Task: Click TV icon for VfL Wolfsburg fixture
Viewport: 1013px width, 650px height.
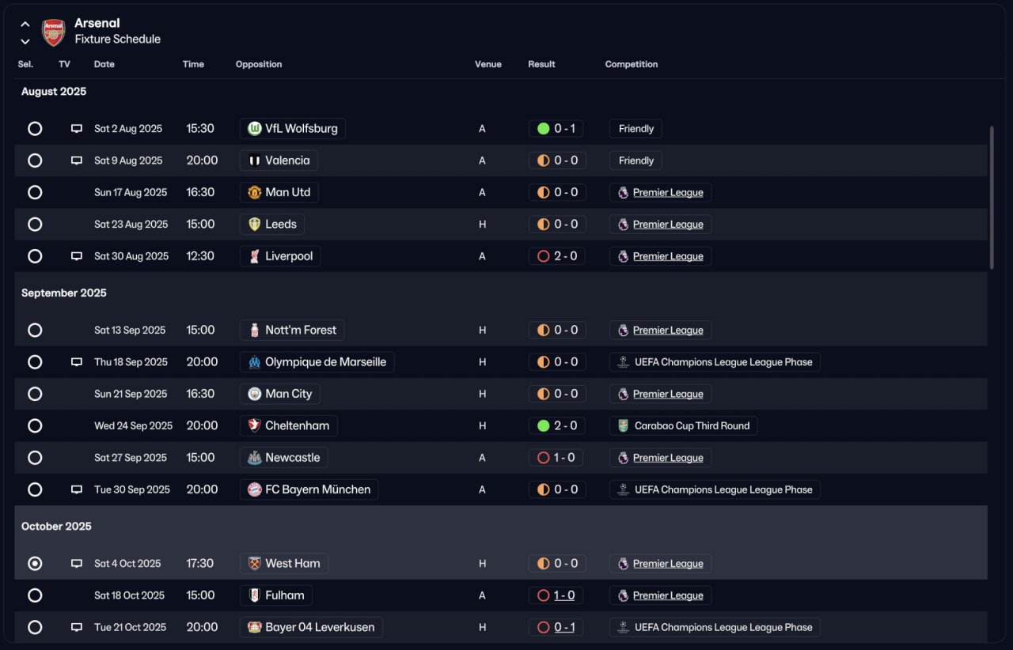Action: pyautogui.click(x=77, y=129)
